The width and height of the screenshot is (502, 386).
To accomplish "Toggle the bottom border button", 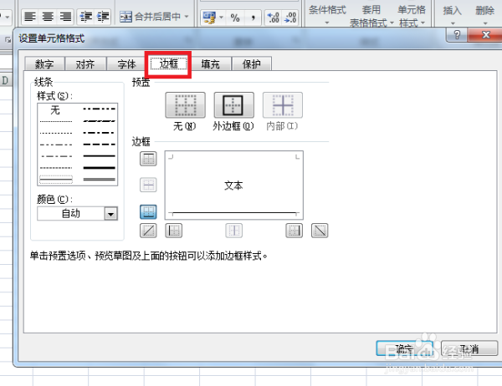I will [x=148, y=211].
